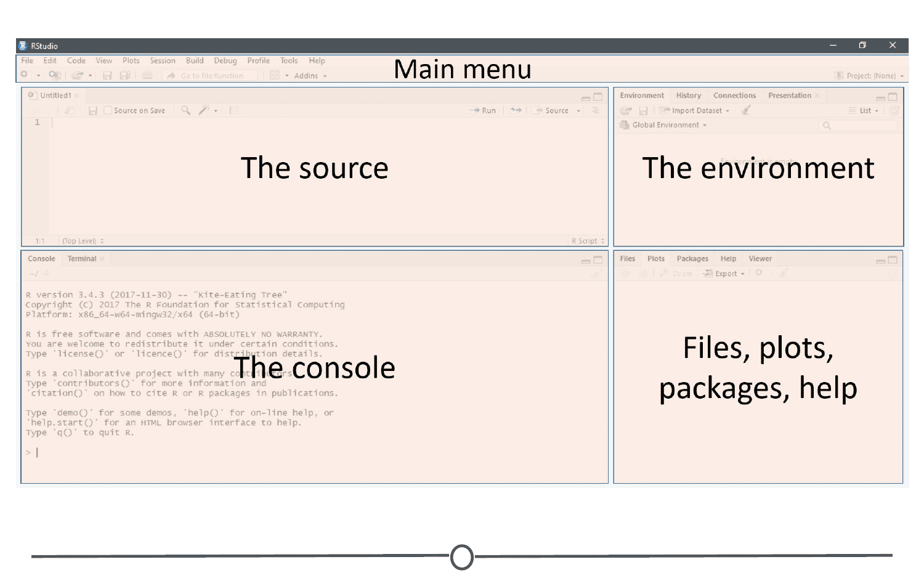Click the clear environment broom icon

pos(746,110)
